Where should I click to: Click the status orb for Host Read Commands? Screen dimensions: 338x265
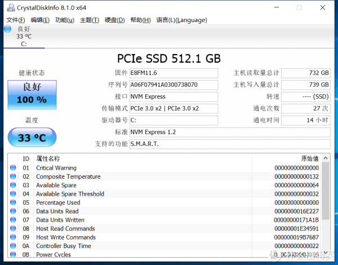pyautogui.click(x=13, y=228)
